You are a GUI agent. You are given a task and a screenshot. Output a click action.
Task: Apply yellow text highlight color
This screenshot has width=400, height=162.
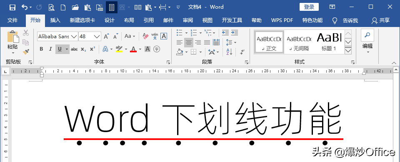[x=119, y=49]
